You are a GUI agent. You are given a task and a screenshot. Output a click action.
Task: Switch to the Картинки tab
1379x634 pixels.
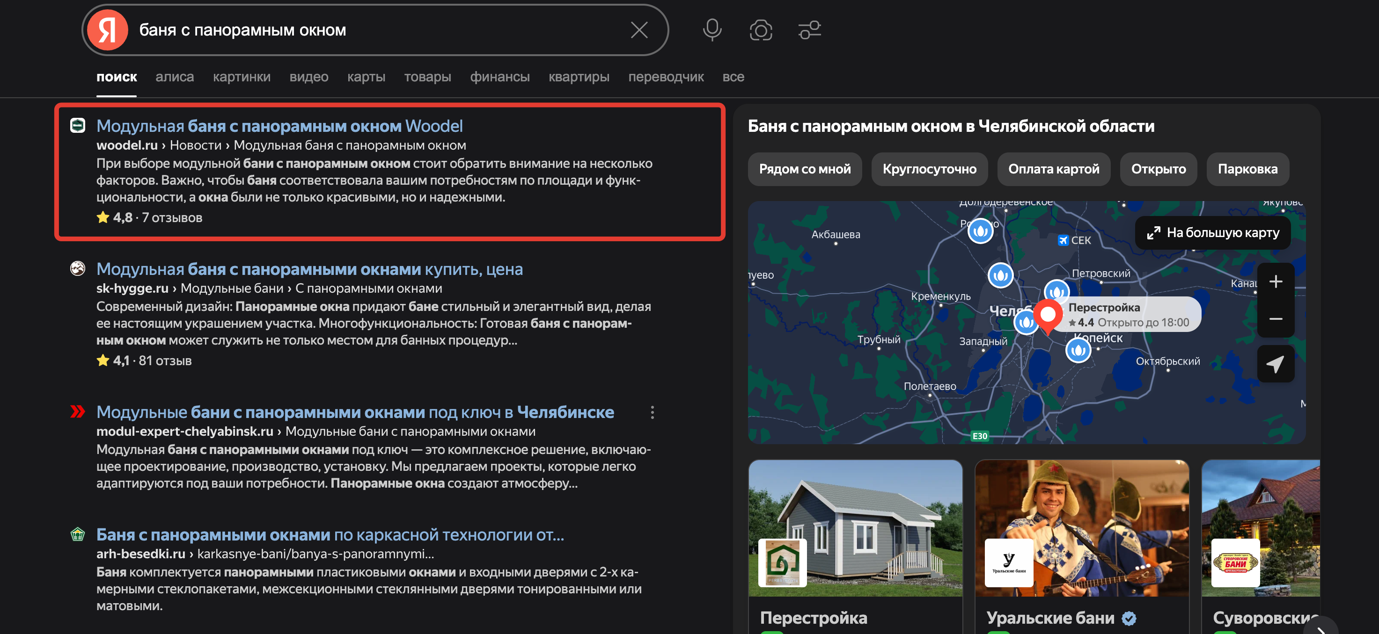[242, 76]
